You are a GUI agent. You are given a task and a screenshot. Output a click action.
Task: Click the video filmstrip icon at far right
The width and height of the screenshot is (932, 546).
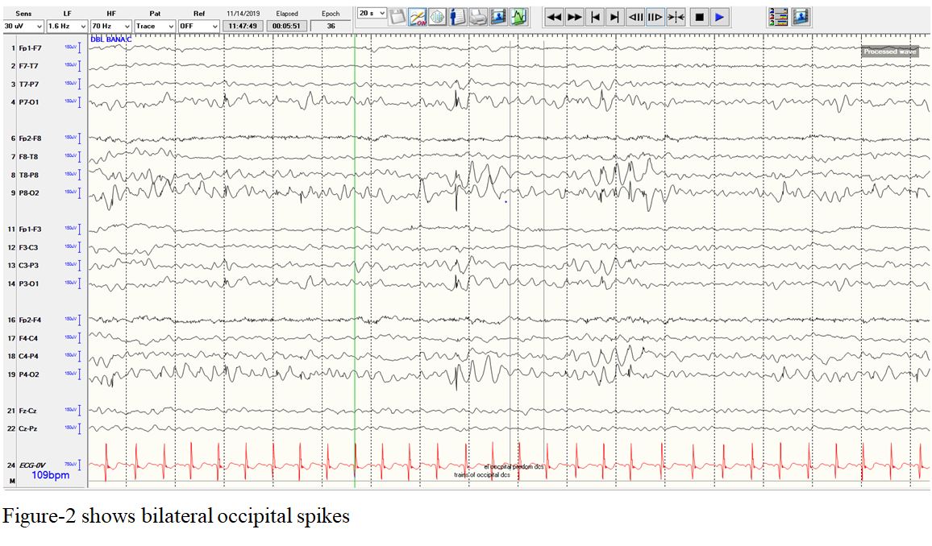801,17
